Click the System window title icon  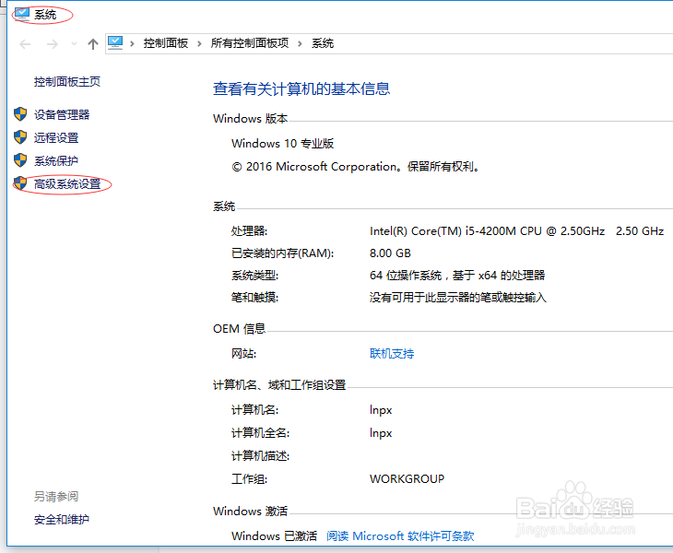pyautogui.click(x=21, y=14)
